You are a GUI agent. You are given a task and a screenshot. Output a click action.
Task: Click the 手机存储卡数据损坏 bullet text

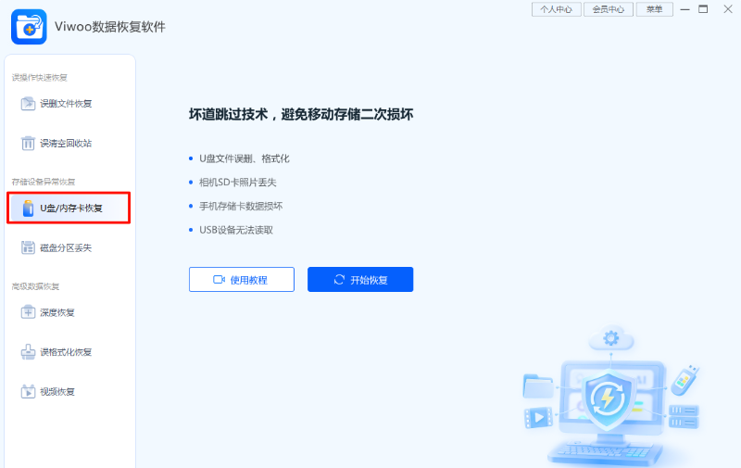(241, 206)
